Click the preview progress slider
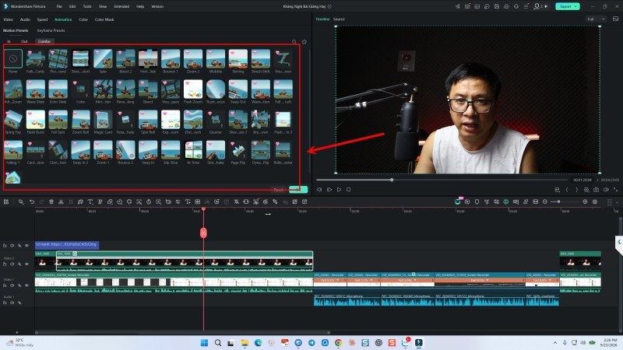The width and height of the screenshot is (623, 350). point(442,180)
